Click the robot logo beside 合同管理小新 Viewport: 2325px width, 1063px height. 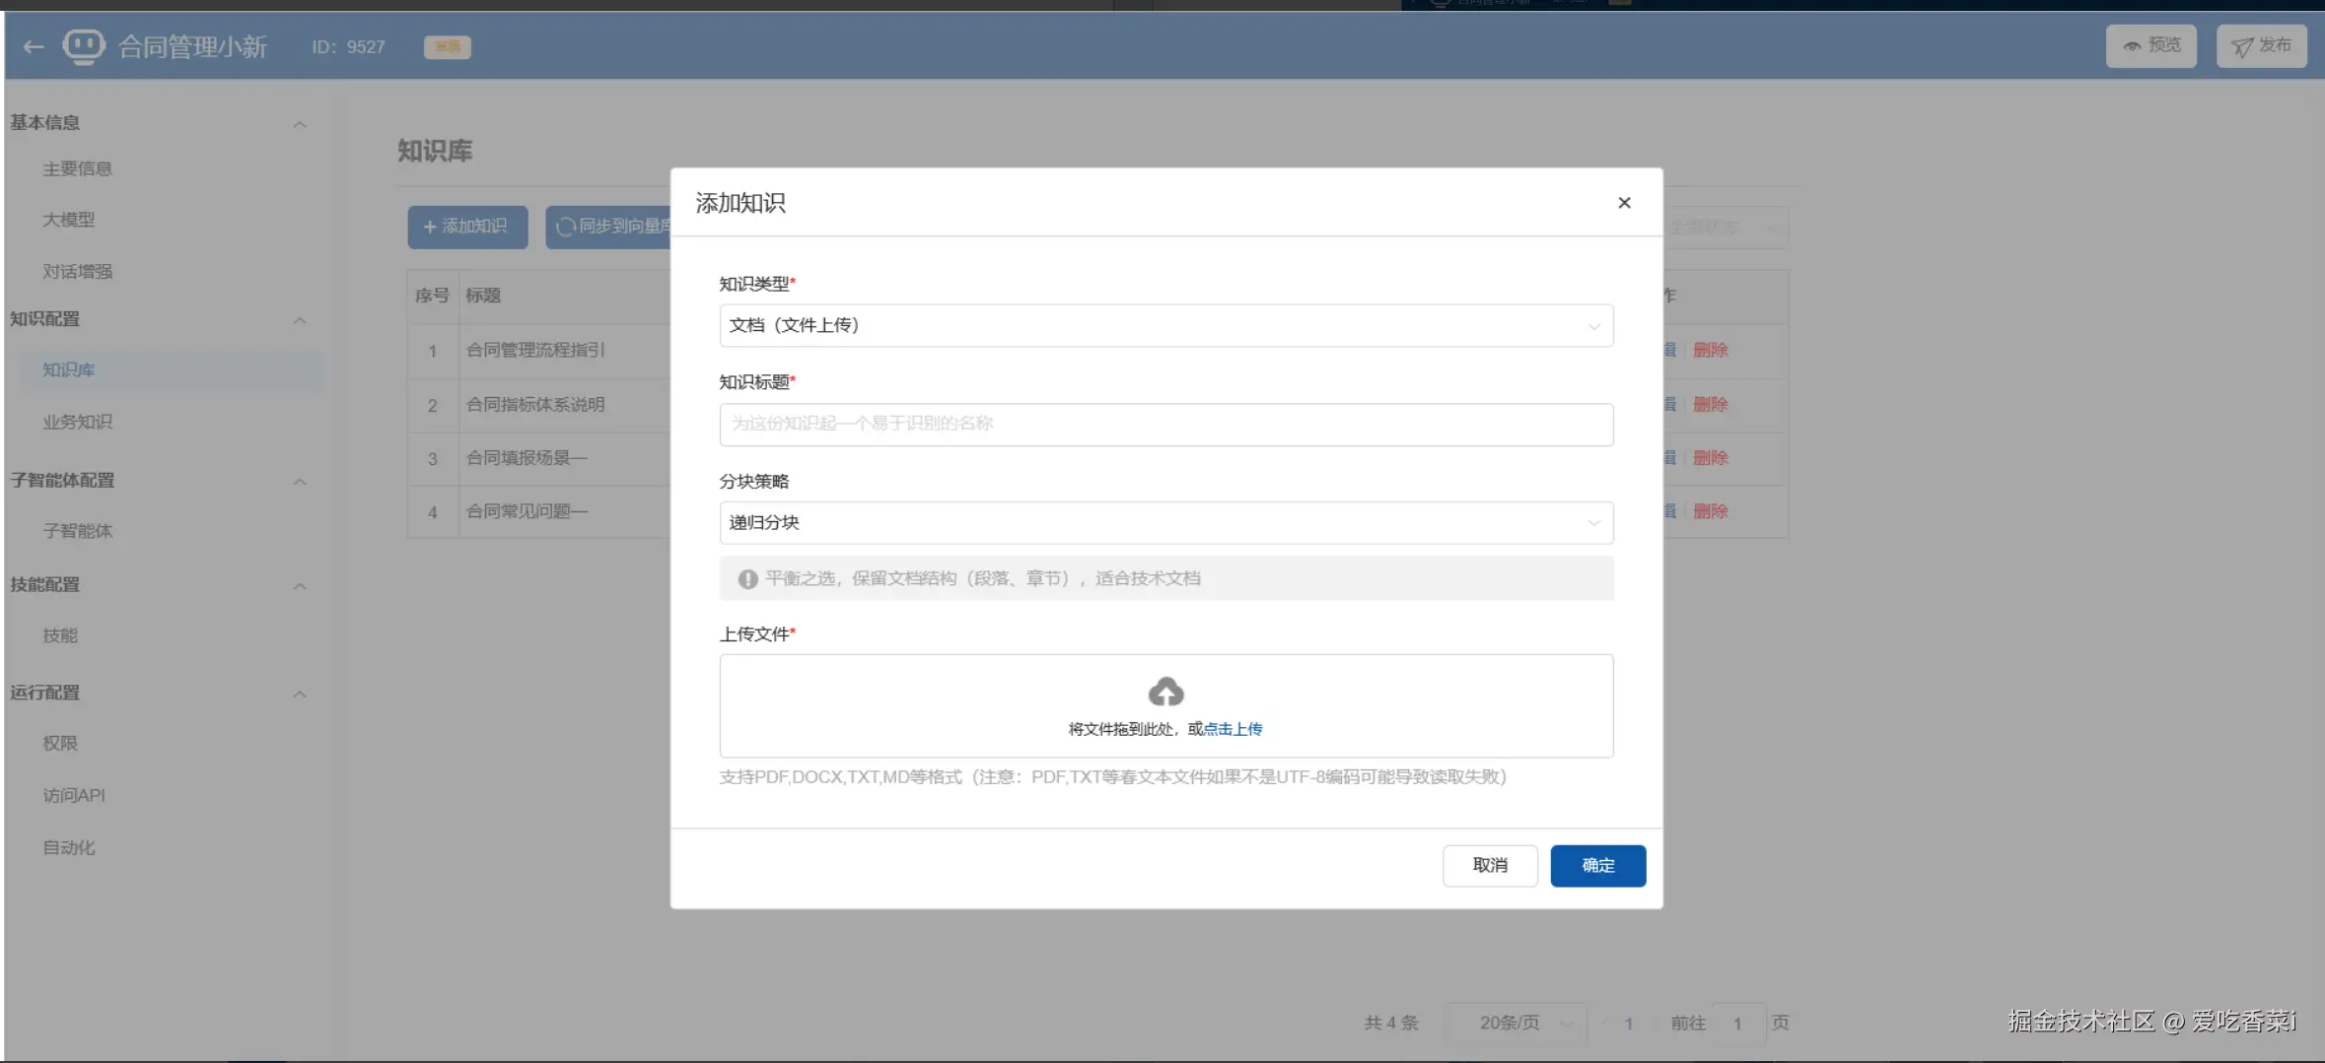coord(84,46)
